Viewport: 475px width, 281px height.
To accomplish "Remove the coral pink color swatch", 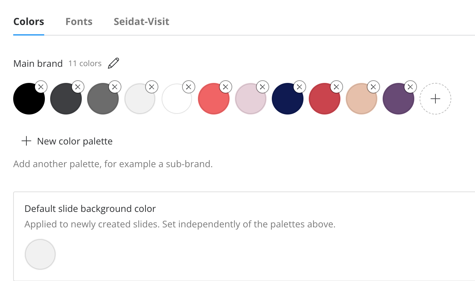I will (226, 87).
